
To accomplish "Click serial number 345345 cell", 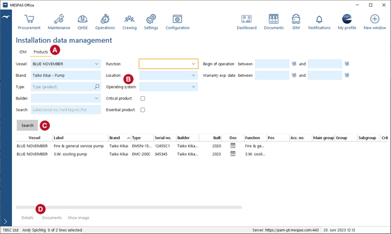I will 161,154.
